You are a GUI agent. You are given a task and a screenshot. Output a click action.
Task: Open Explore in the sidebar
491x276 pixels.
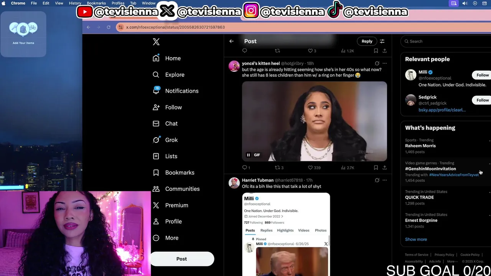click(168, 75)
